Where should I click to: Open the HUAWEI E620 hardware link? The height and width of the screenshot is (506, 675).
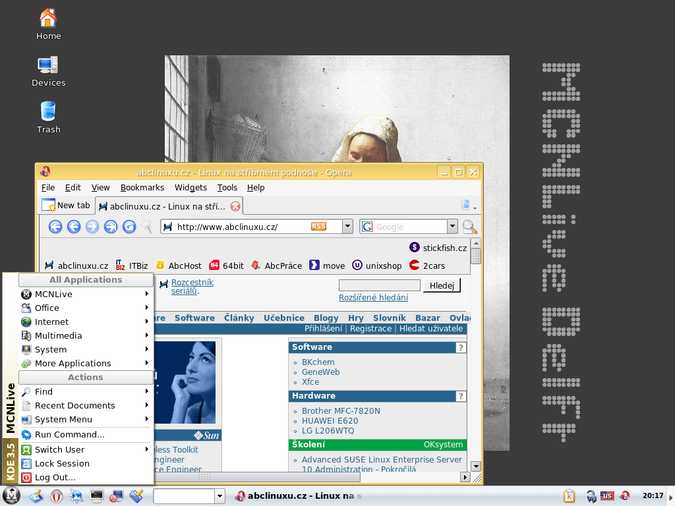point(330,421)
